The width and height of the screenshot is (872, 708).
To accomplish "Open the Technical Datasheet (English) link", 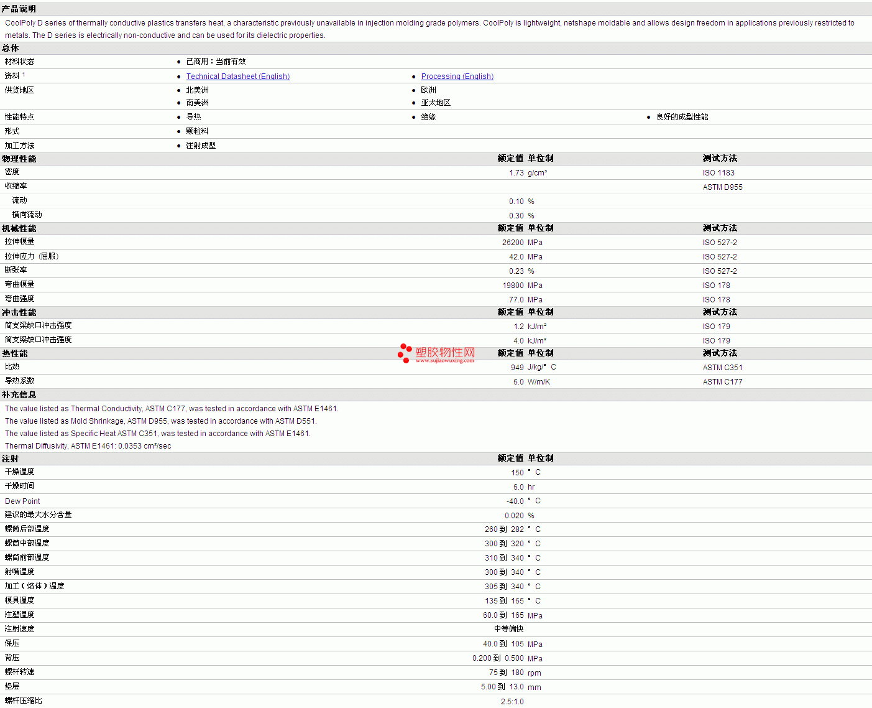I will tap(238, 77).
